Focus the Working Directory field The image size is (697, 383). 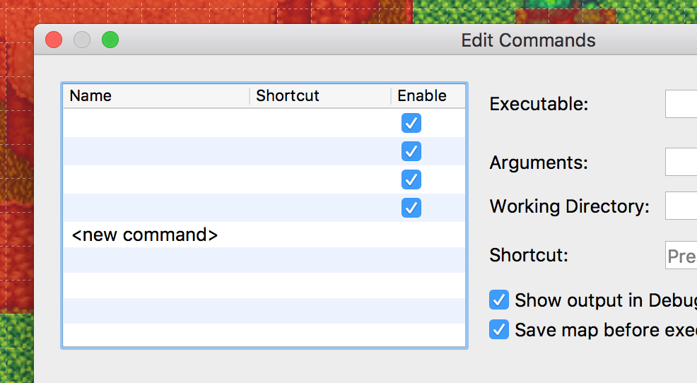(x=681, y=205)
